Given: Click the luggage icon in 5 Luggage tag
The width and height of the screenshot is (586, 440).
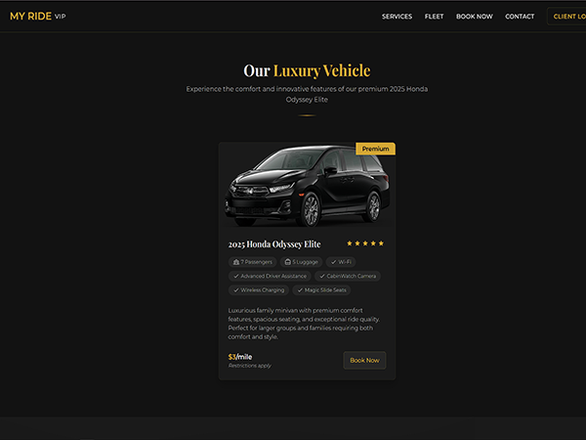Looking at the screenshot, I should click(288, 262).
